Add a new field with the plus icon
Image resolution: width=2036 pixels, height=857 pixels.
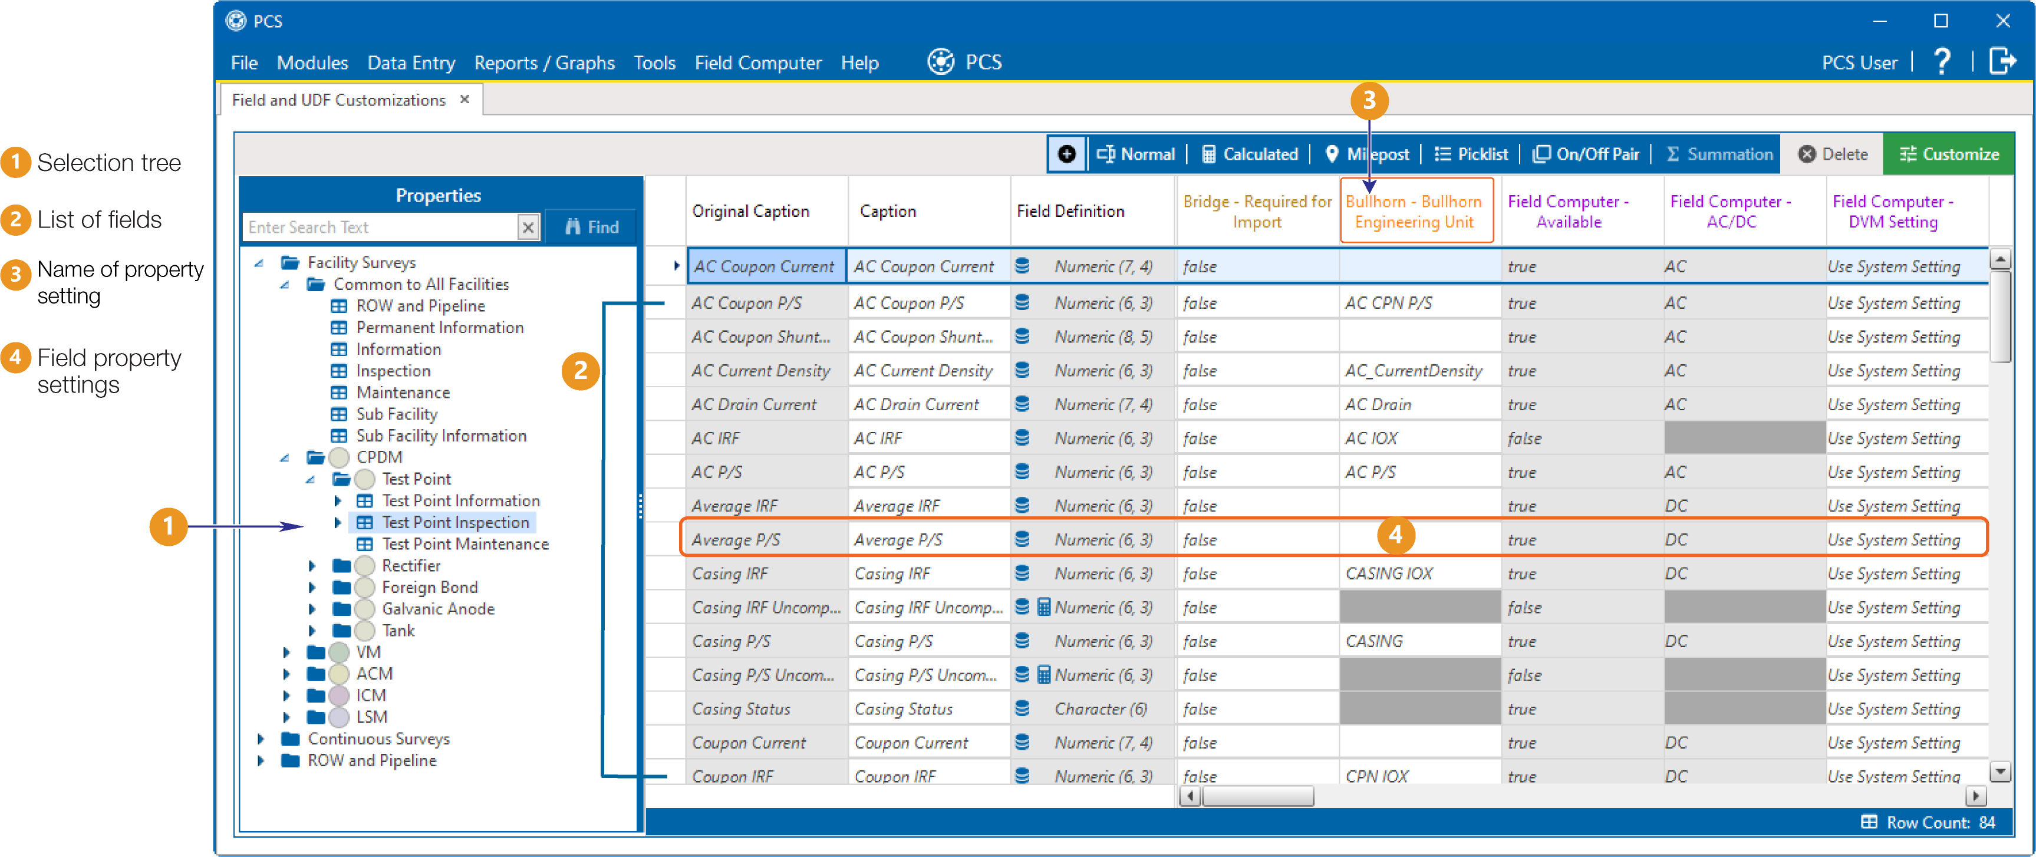tap(1067, 153)
